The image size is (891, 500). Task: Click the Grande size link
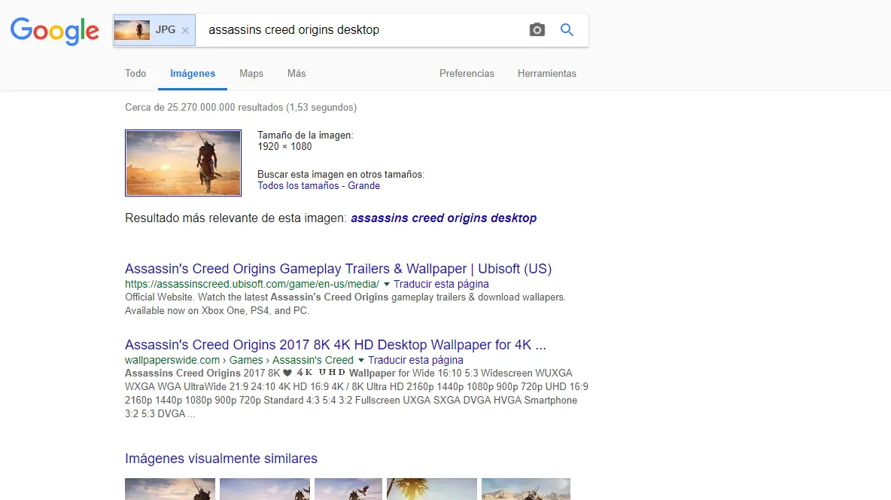(x=363, y=185)
